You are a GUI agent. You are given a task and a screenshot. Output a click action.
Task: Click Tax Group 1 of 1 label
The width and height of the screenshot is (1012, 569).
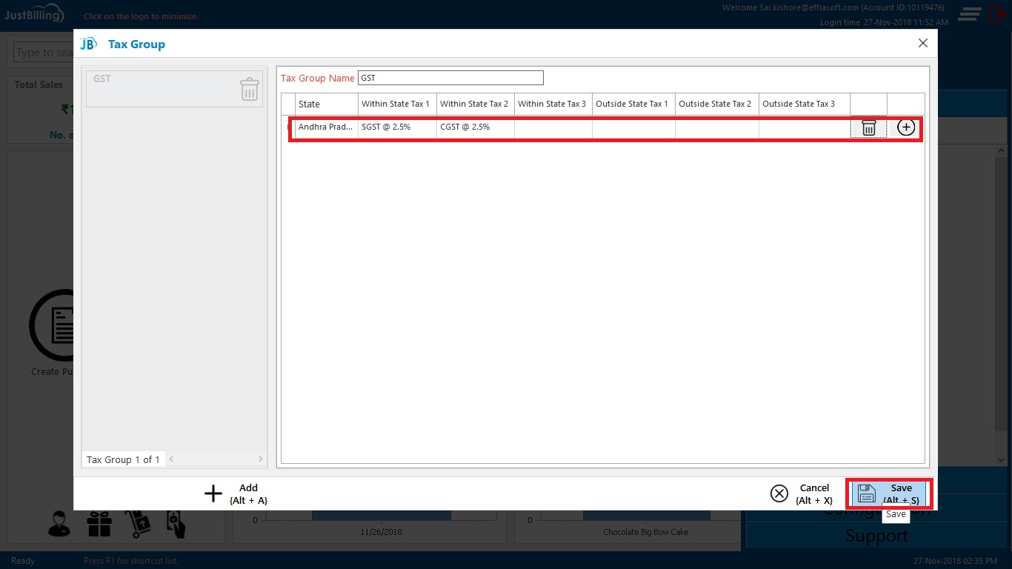tap(123, 459)
